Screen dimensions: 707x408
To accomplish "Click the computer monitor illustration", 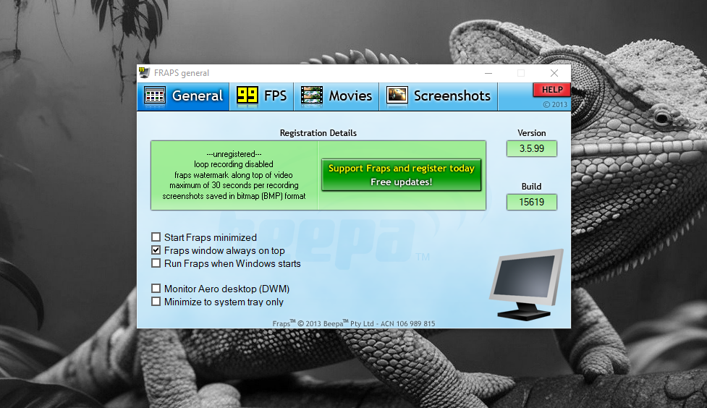I will (x=525, y=286).
